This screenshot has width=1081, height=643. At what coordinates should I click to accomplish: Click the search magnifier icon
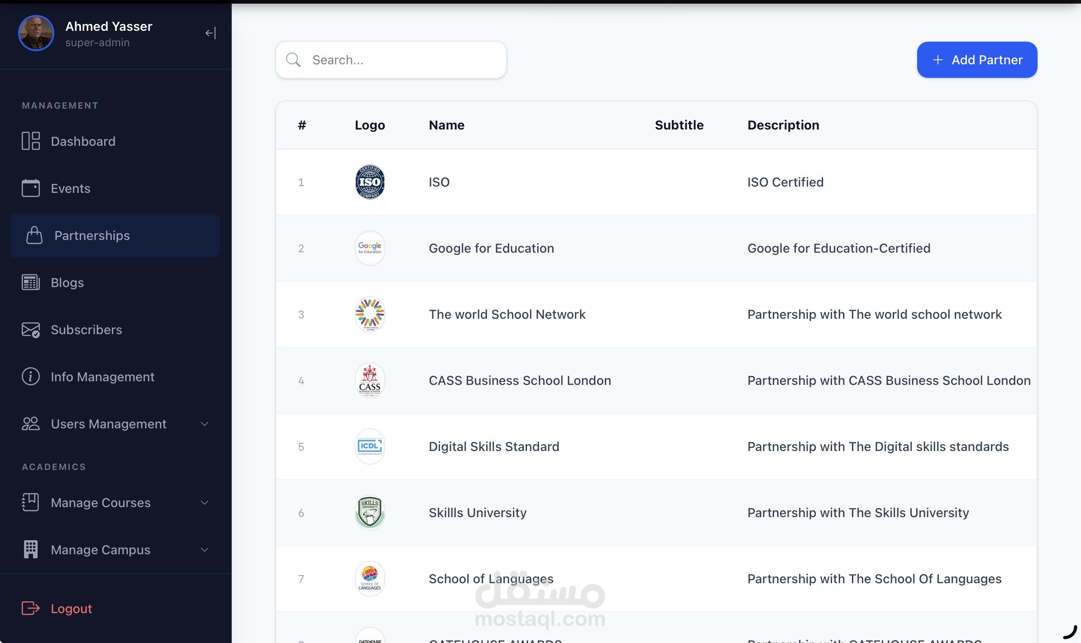[293, 60]
